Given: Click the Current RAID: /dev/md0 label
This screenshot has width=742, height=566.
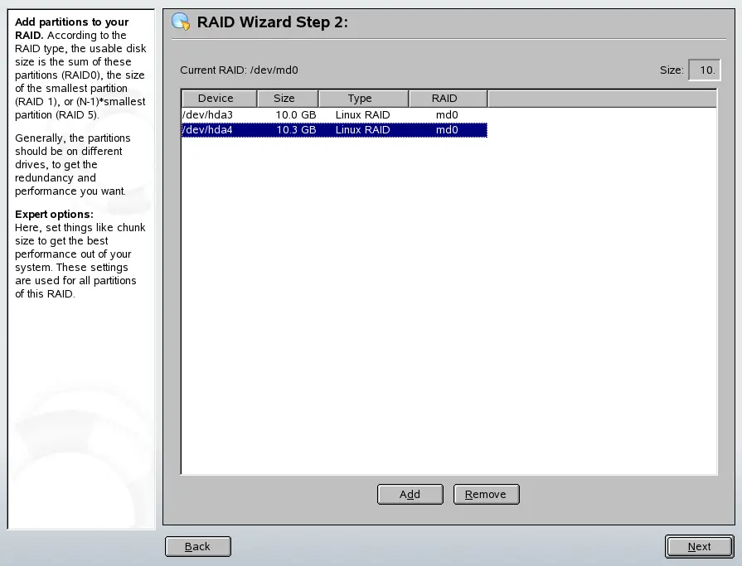Looking at the screenshot, I should tap(244, 70).
